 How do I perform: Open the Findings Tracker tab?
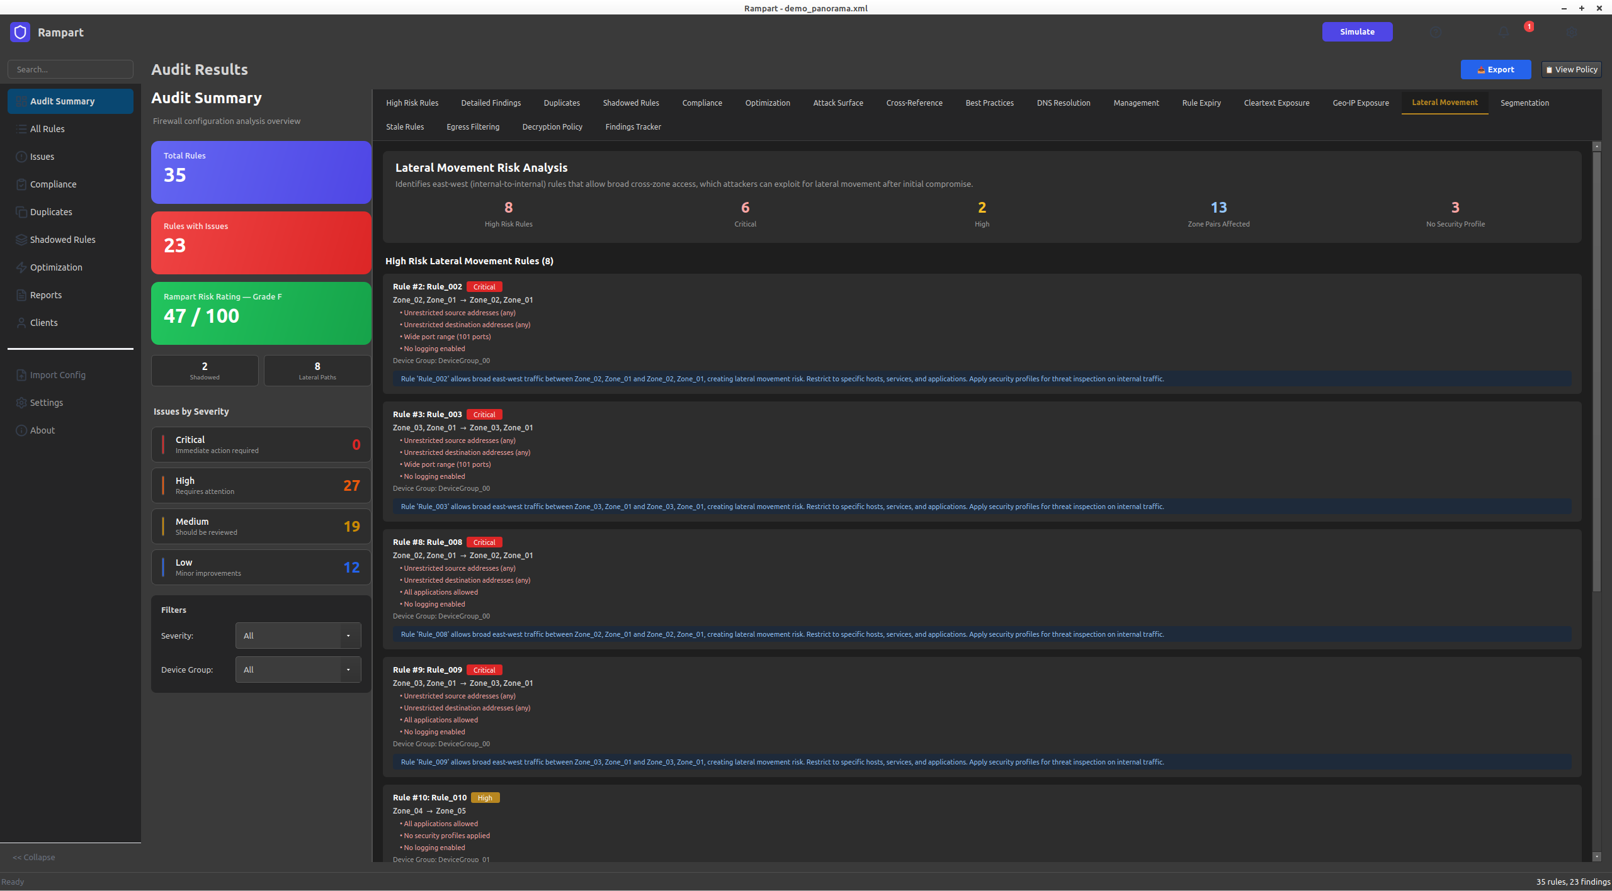633,126
